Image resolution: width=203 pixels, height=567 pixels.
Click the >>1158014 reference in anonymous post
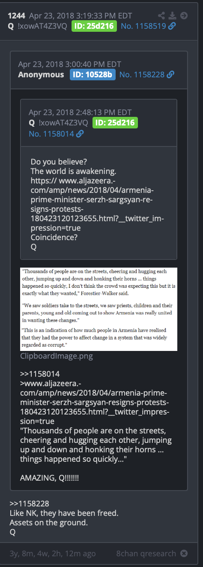tap(40, 374)
